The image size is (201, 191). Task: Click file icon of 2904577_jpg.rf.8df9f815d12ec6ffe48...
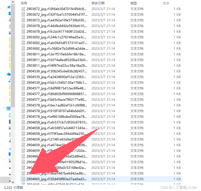pyautogui.click(x=23, y=88)
